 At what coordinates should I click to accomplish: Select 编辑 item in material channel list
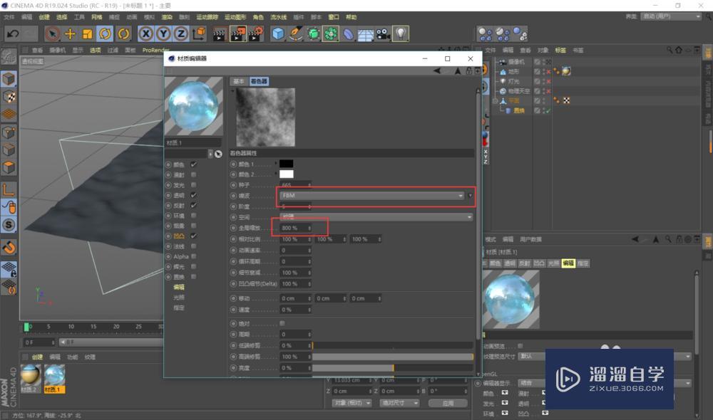click(x=179, y=287)
